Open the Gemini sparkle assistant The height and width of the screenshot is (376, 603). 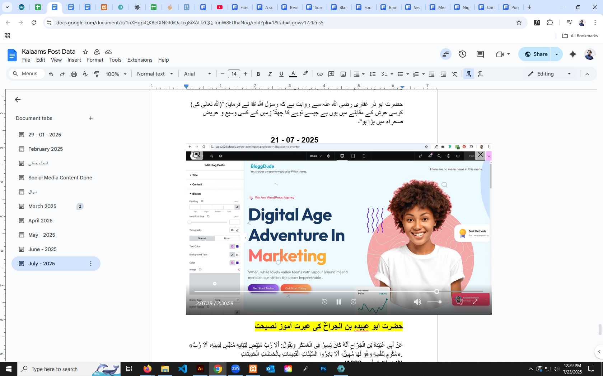point(573,54)
